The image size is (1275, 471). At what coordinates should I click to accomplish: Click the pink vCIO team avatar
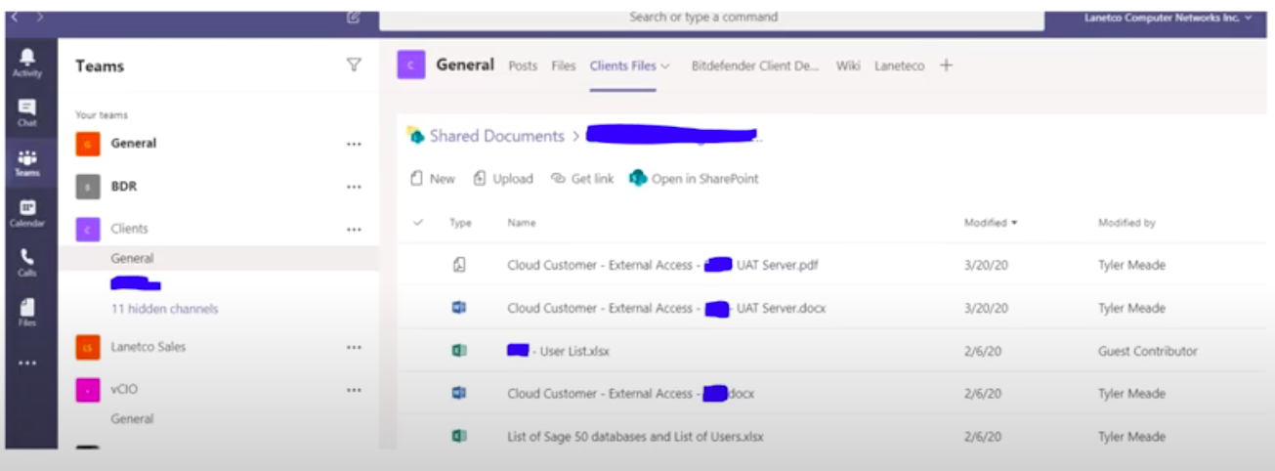[x=88, y=390]
